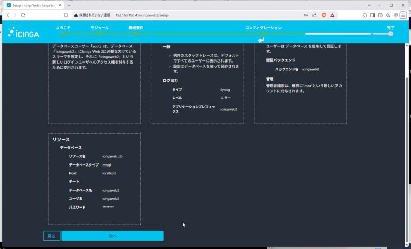Close the Setup Icinga Web tab
Viewport: 411px width, 249px height.
pyautogui.click(x=60, y=5)
